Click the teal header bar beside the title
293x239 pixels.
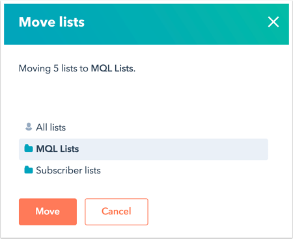point(174,24)
